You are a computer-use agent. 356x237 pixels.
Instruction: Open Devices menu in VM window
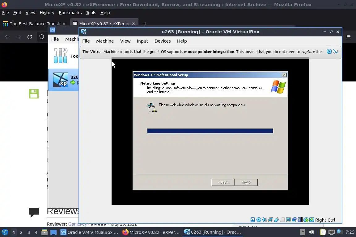pyautogui.click(x=163, y=41)
